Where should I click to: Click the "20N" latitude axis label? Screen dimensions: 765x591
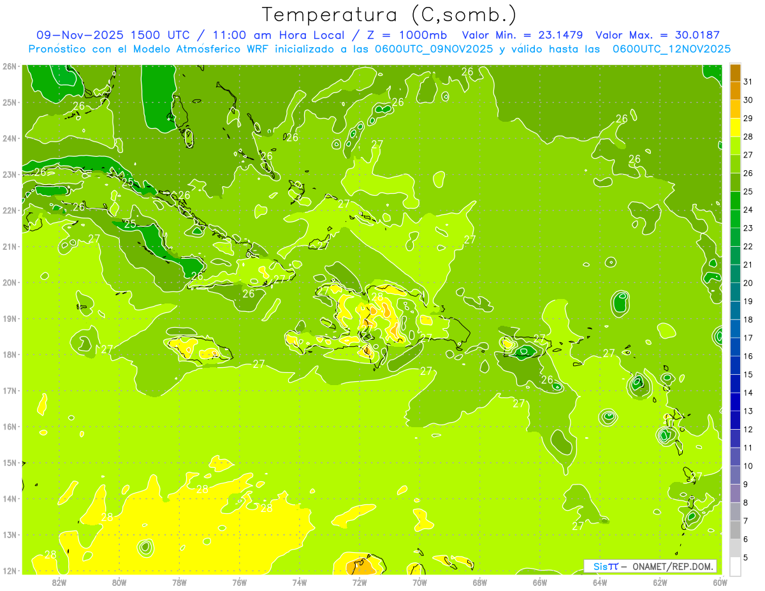click(9, 282)
